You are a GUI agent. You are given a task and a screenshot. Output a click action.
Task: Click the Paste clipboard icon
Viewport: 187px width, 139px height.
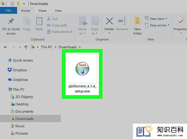click(x=39, y=21)
